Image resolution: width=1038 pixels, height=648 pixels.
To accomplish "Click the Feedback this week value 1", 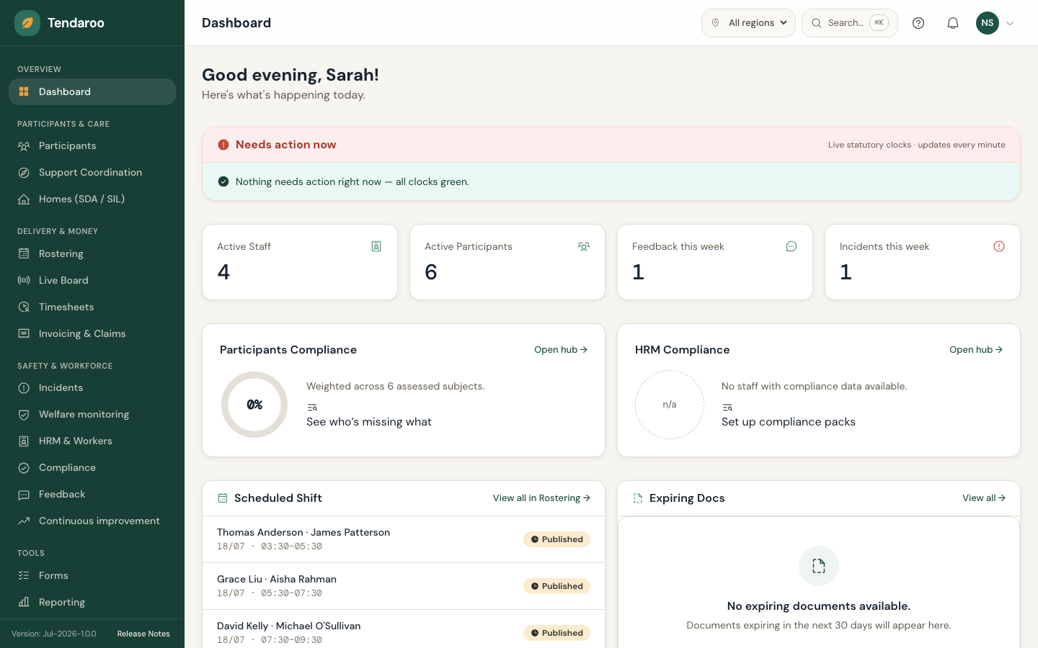I will [x=638, y=272].
